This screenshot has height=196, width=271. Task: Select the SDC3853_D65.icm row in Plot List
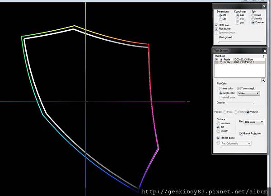click(240, 60)
